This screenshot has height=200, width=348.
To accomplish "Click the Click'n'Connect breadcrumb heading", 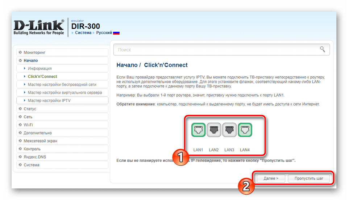I will point(166,65).
